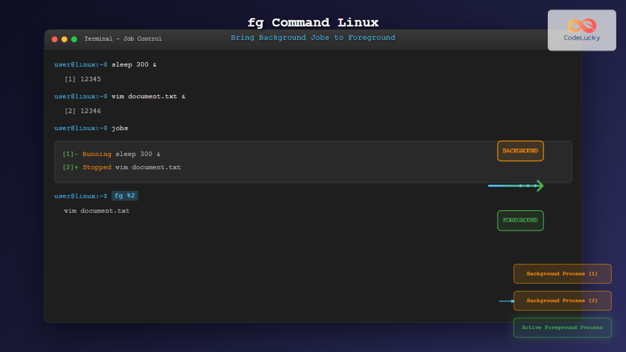Click the "fg Command Linux" heading
626x352 pixels.
313,23
